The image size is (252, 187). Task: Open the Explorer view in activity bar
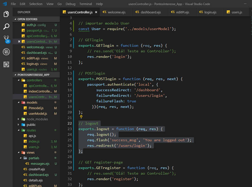coord(6,14)
